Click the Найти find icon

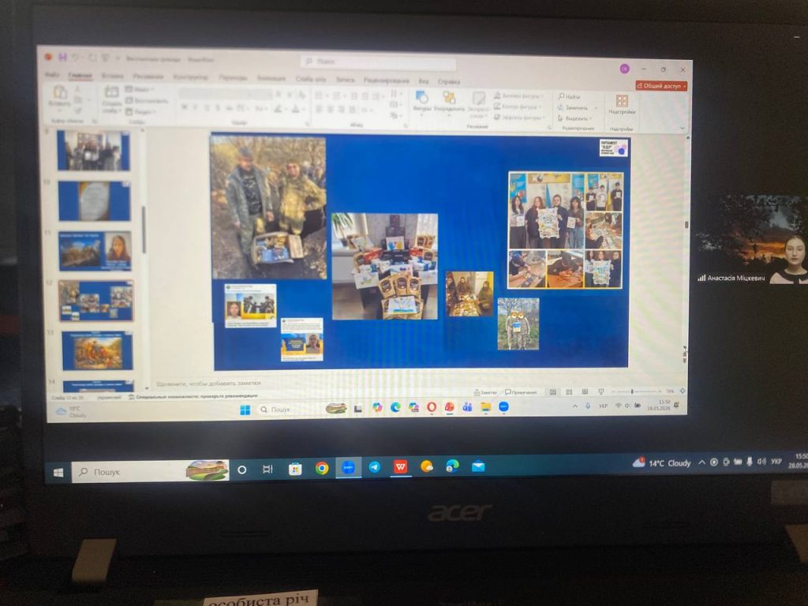tap(570, 96)
